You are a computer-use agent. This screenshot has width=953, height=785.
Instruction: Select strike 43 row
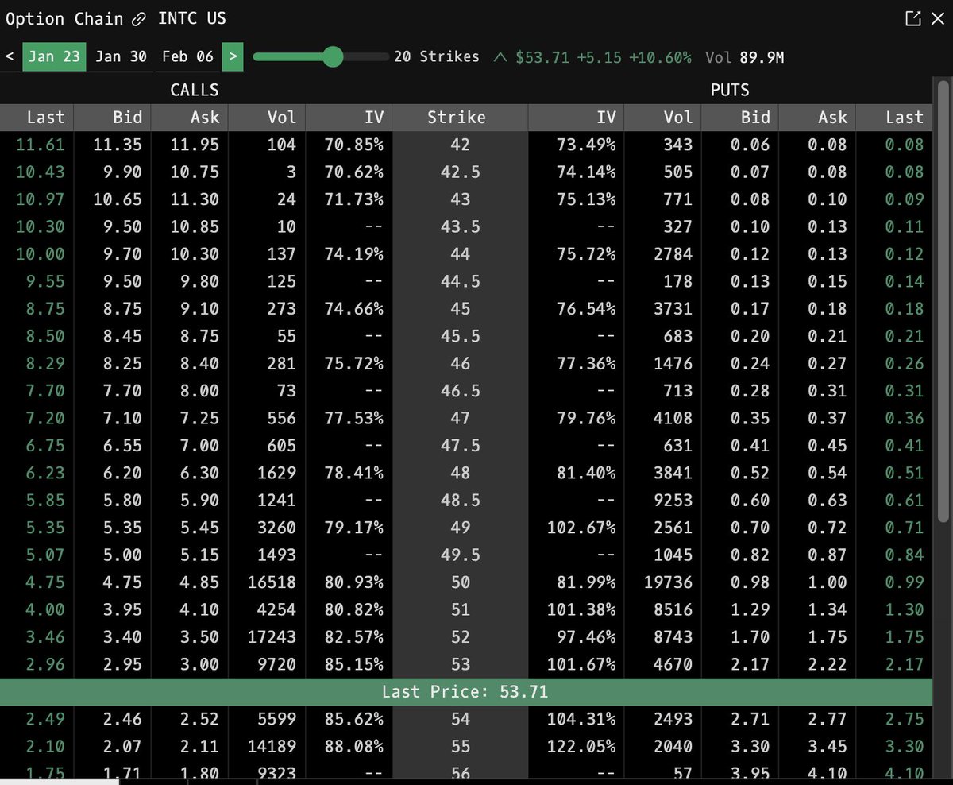(x=466, y=199)
